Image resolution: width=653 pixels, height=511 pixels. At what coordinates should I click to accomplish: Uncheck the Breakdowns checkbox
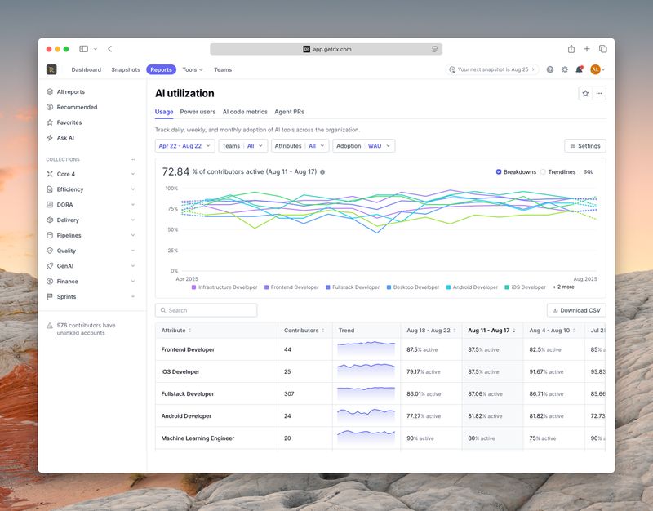[x=499, y=172]
